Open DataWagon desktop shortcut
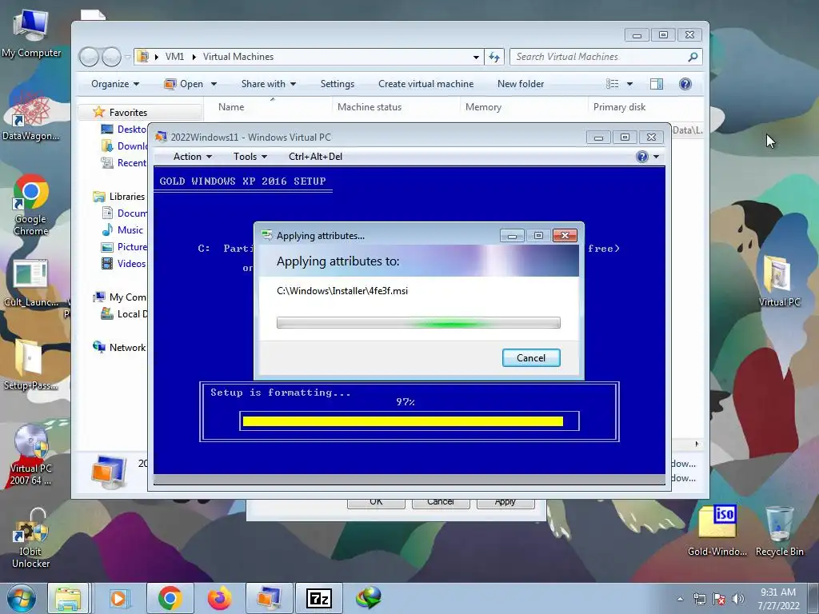 tap(31, 115)
